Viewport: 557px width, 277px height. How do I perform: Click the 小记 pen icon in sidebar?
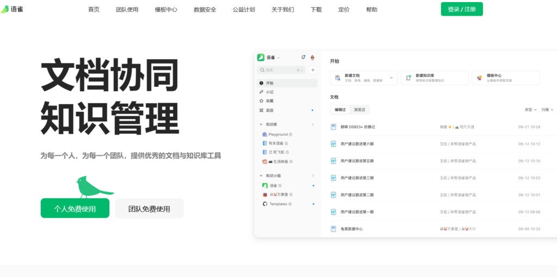pyautogui.click(x=262, y=92)
